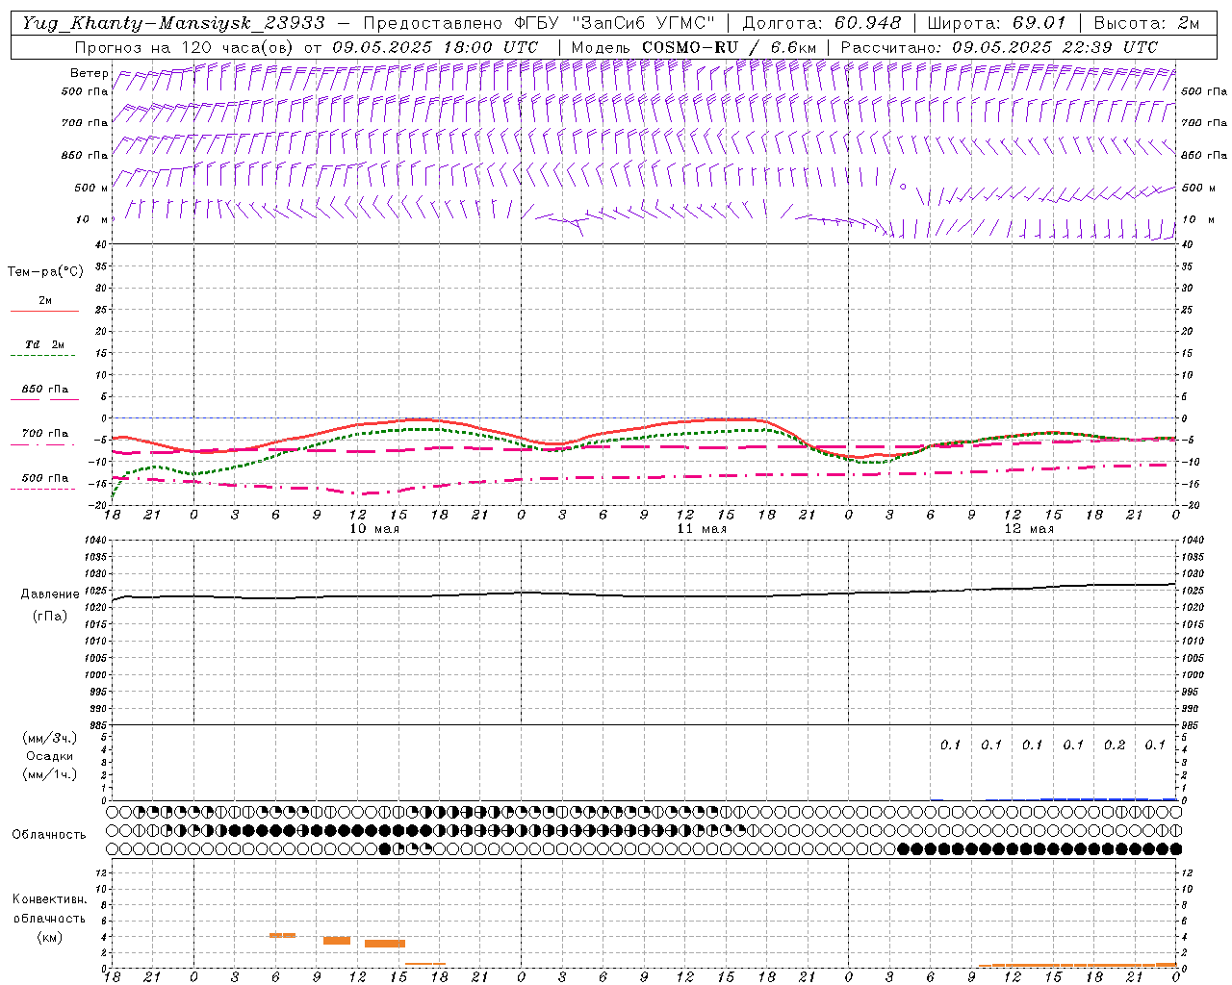Click the Широта: 69.01 header field
The image size is (1232, 985).
[997, 23]
